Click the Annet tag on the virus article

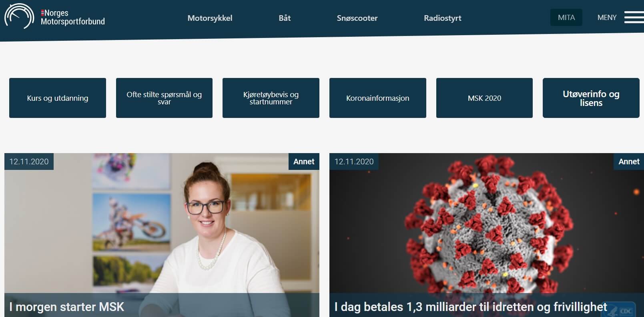(x=629, y=161)
